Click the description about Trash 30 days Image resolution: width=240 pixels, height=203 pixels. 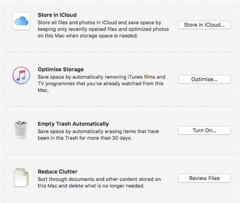(x=98, y=135)
